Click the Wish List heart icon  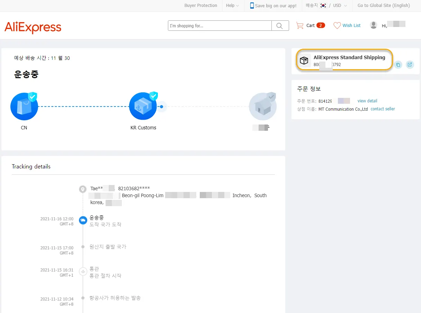tap(337, 26)
